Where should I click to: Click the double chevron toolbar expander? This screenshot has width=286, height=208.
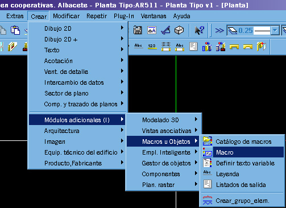click(219, 30)
